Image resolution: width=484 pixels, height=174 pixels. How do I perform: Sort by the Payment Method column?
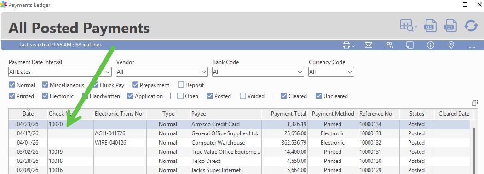point(333,114)
